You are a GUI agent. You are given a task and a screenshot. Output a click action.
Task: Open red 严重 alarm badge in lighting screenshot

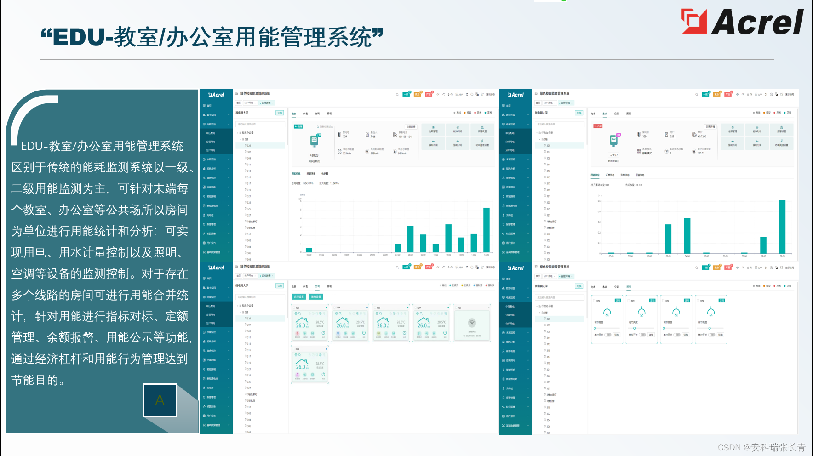728,268
